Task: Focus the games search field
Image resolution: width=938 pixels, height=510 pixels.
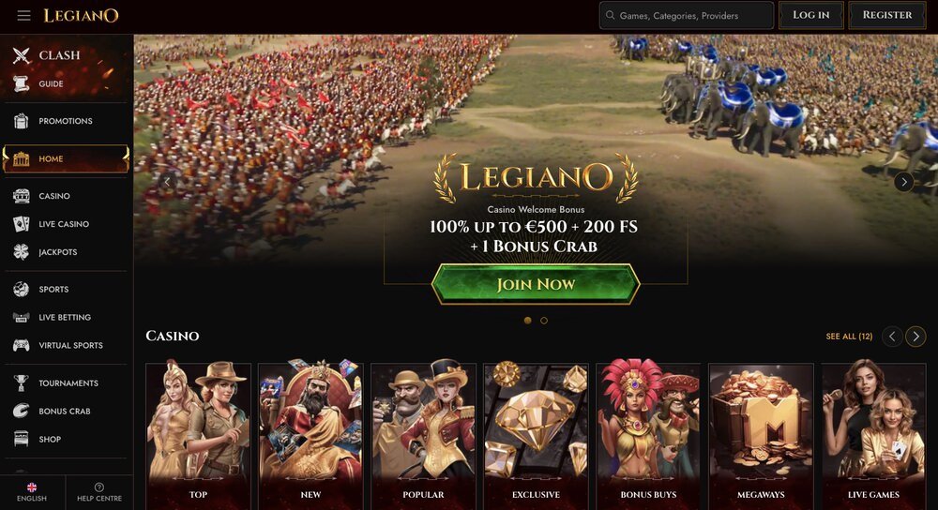Action: click(687, 16)
